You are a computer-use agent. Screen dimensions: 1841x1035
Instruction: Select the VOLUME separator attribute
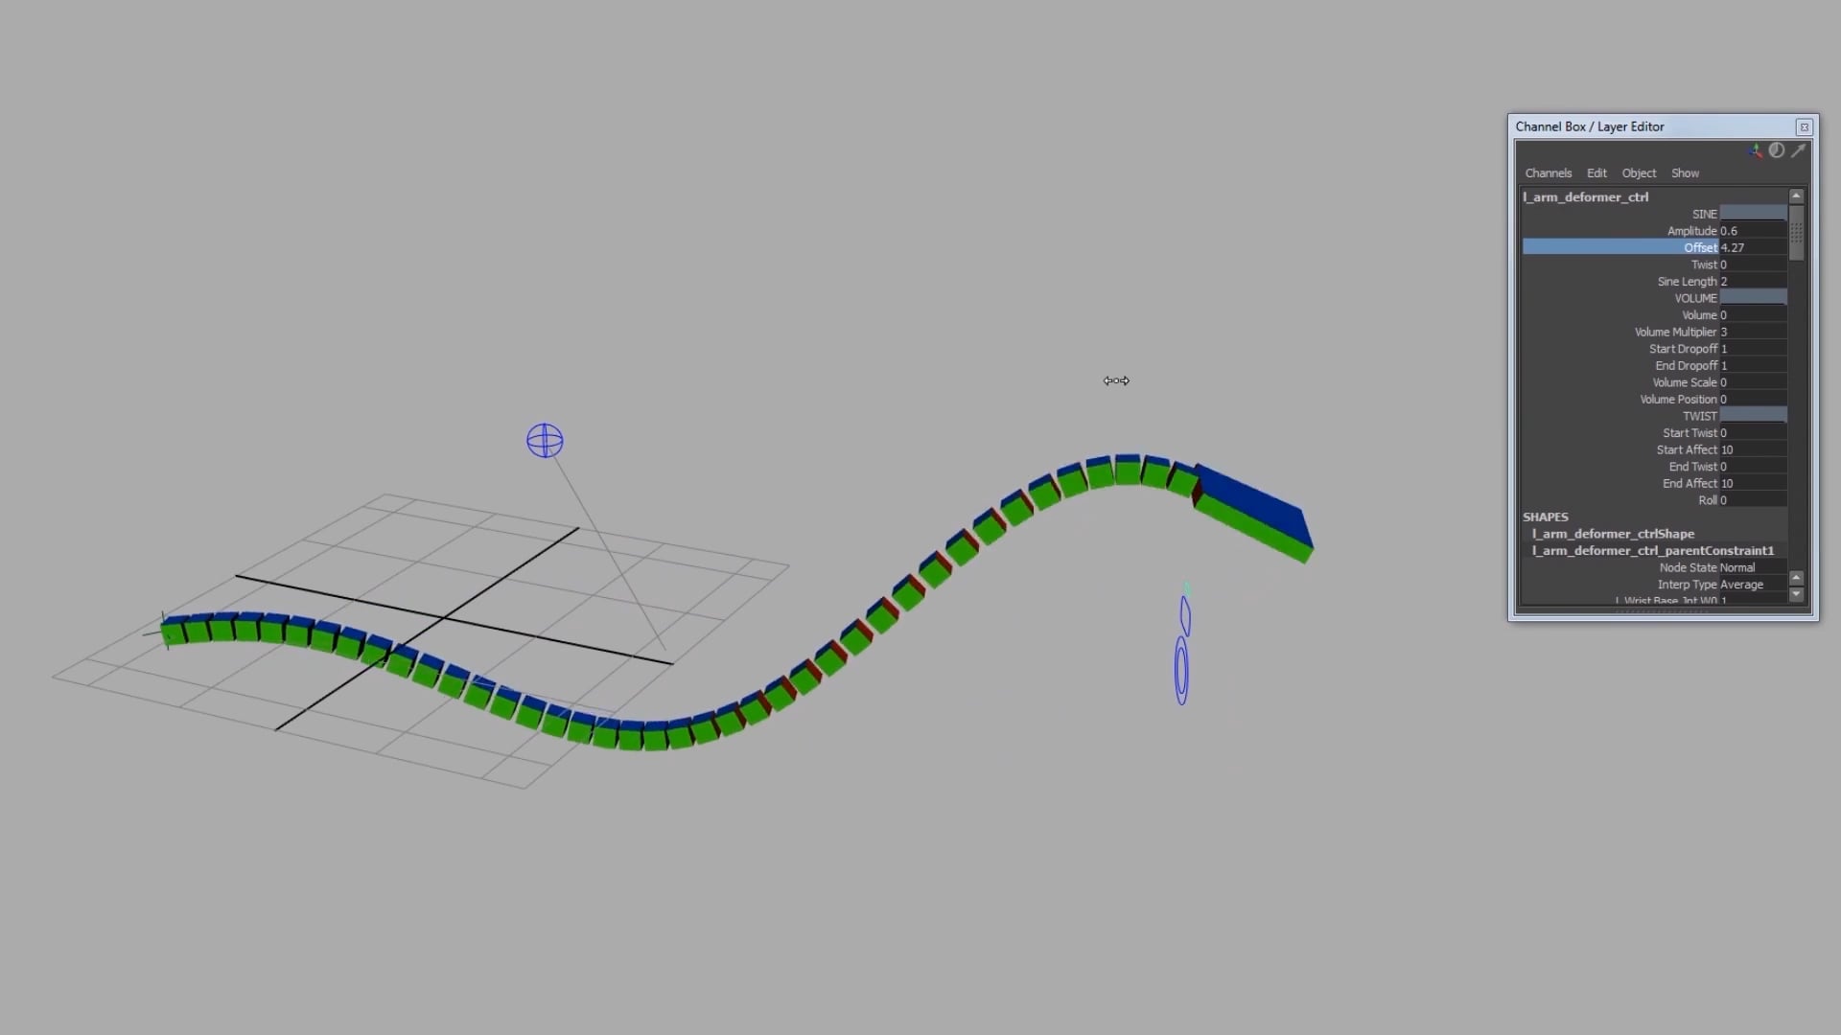click(1695, 298)
